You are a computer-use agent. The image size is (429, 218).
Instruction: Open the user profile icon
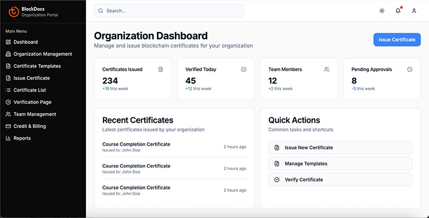point(414,11)
